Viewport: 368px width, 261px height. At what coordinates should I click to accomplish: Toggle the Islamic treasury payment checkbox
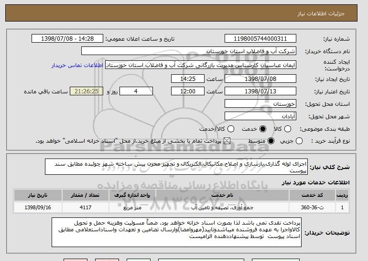tap(227, 141)
